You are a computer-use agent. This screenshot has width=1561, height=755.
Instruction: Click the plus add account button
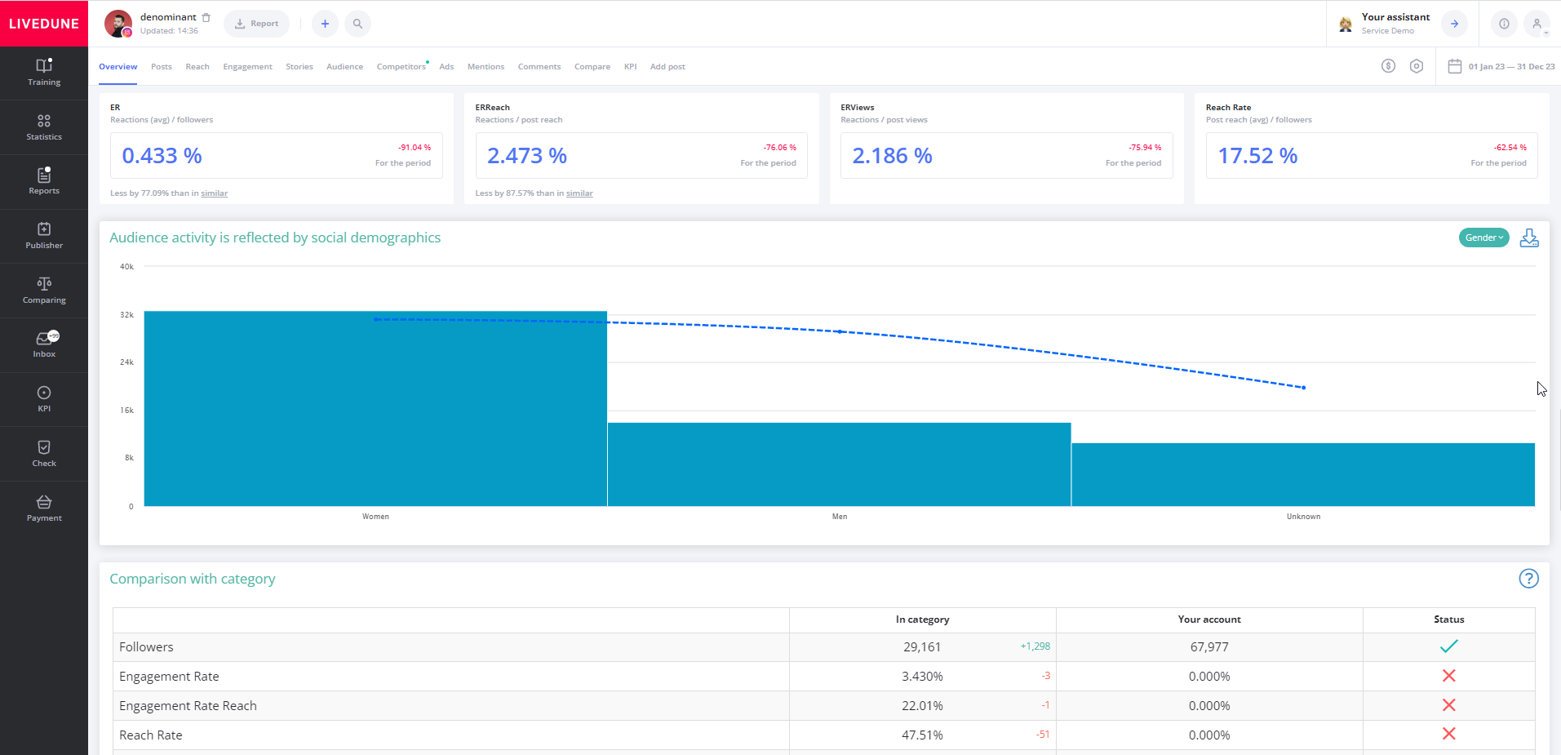(x=325, y=24)
